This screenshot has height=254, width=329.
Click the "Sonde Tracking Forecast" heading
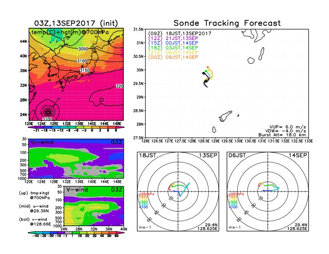[x=227, y=23]
